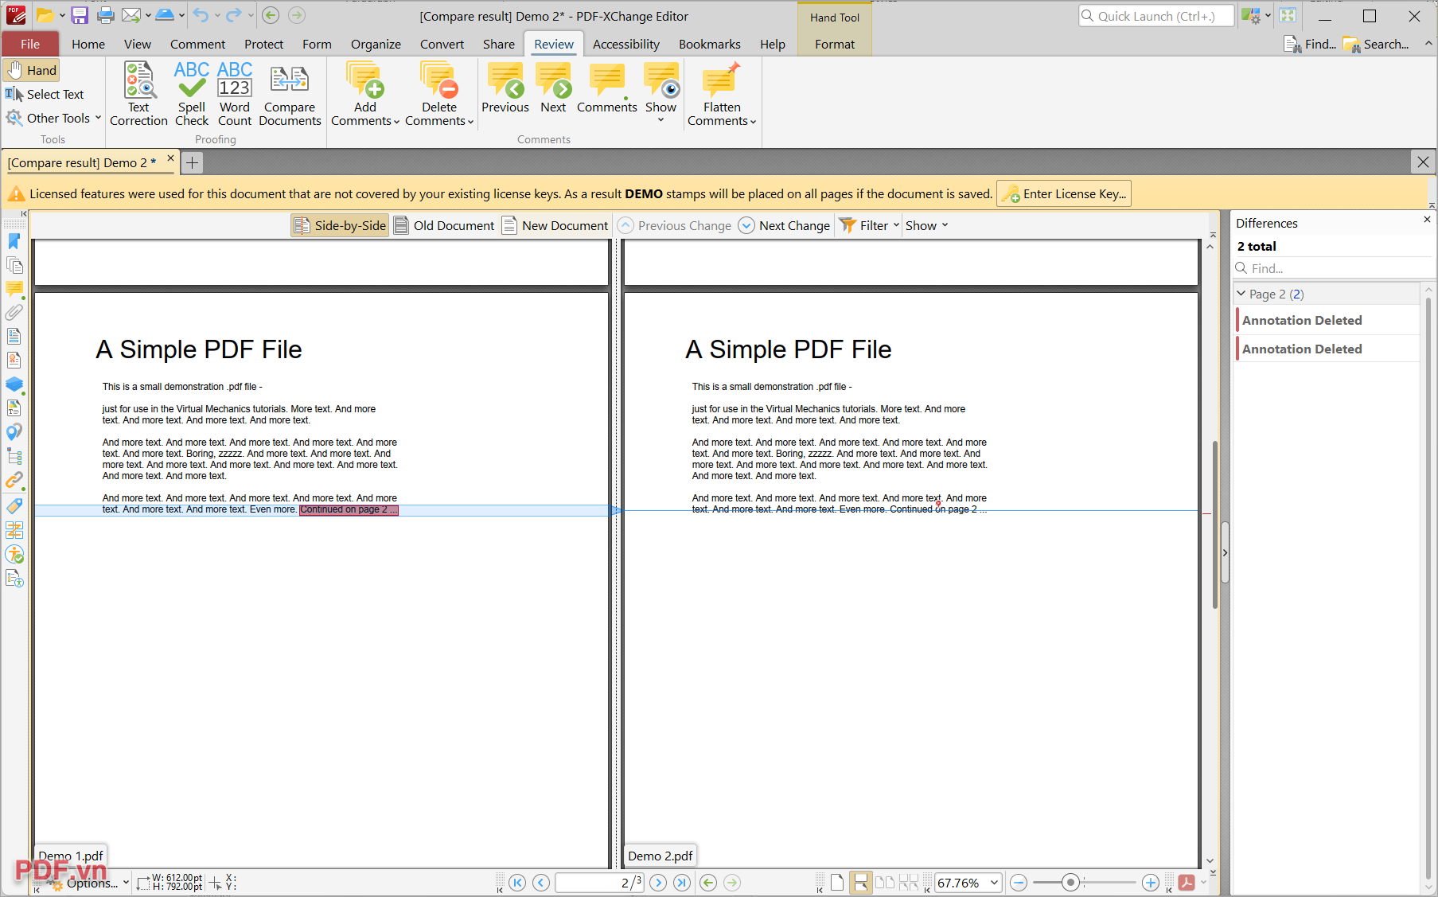Enable continuous page layout in status bar
The width and height of the screenshot is (1438, 897).
[x=861, y=883]
